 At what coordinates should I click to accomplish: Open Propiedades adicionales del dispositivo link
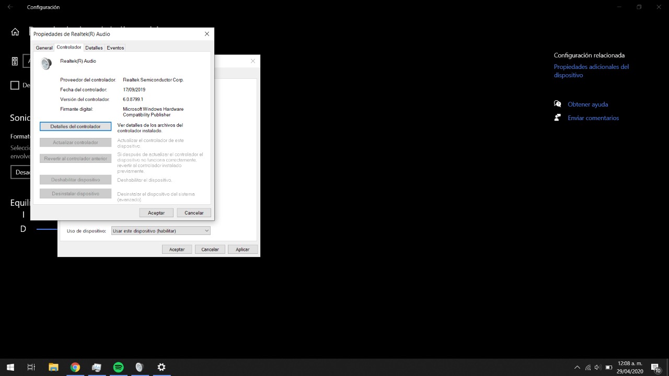click(591, 71)
